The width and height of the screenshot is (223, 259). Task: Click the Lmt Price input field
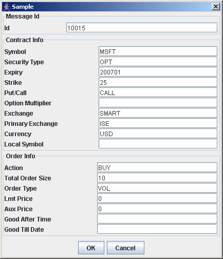pos(157,198)
